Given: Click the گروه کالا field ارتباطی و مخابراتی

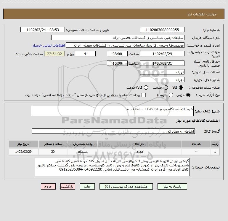Looking at the screenshot, I should click(x=113, y=131).
